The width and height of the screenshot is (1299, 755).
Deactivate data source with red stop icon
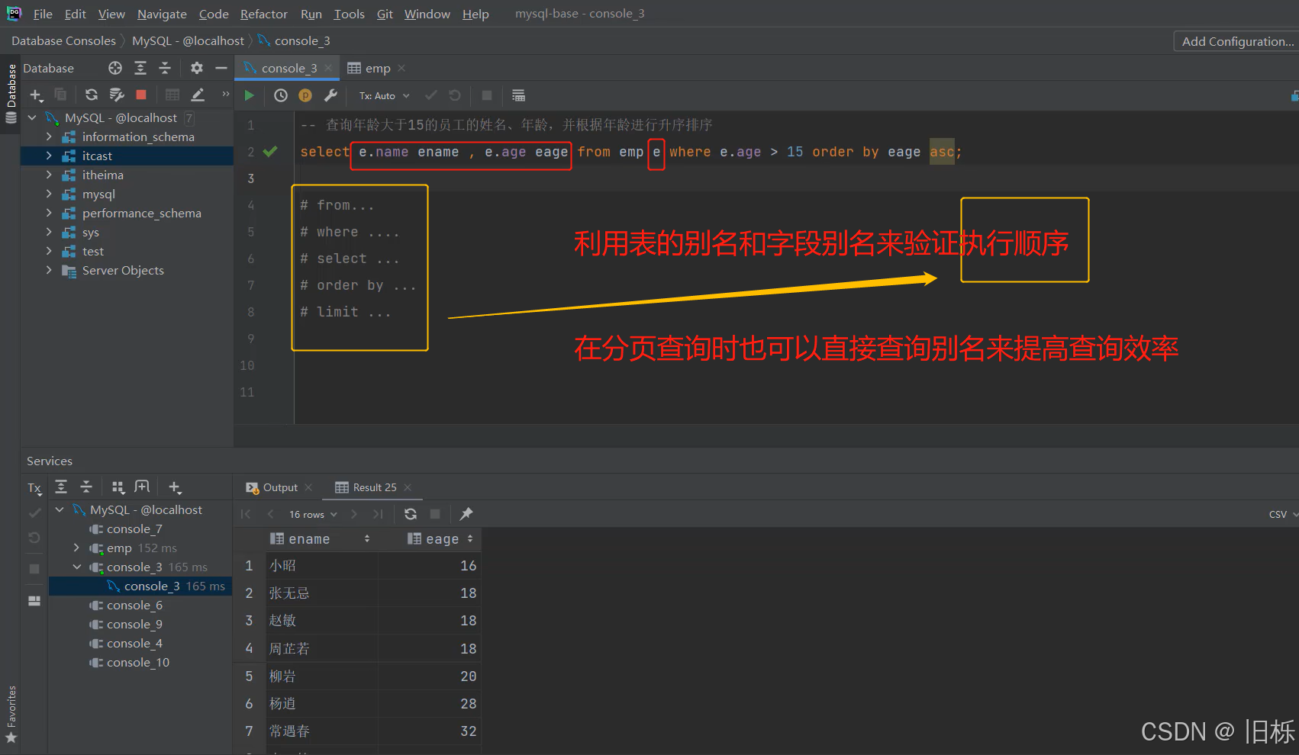point(141,95)
